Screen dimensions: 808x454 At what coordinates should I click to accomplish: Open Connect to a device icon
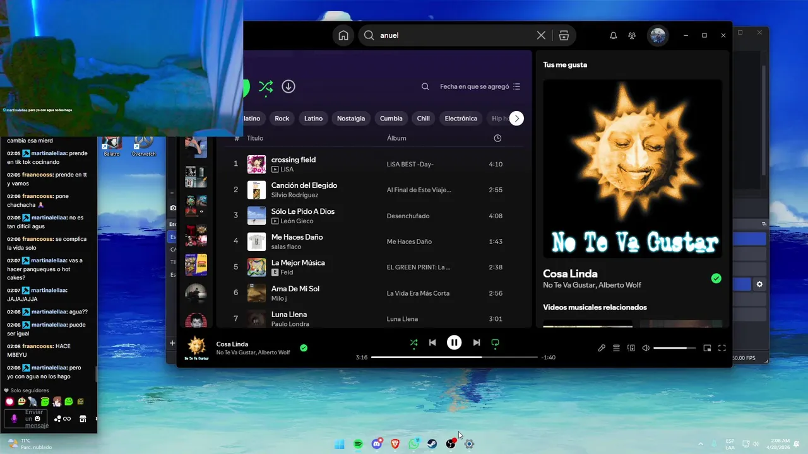coord(631,347)
